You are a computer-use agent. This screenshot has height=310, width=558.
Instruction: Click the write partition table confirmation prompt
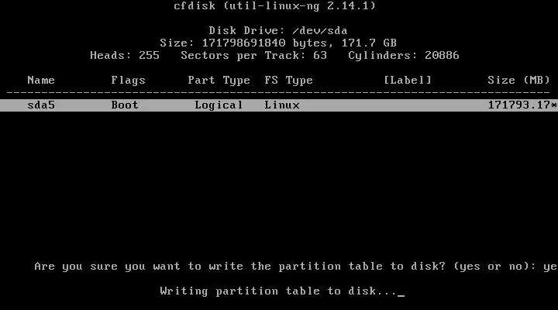coord(285,267)
